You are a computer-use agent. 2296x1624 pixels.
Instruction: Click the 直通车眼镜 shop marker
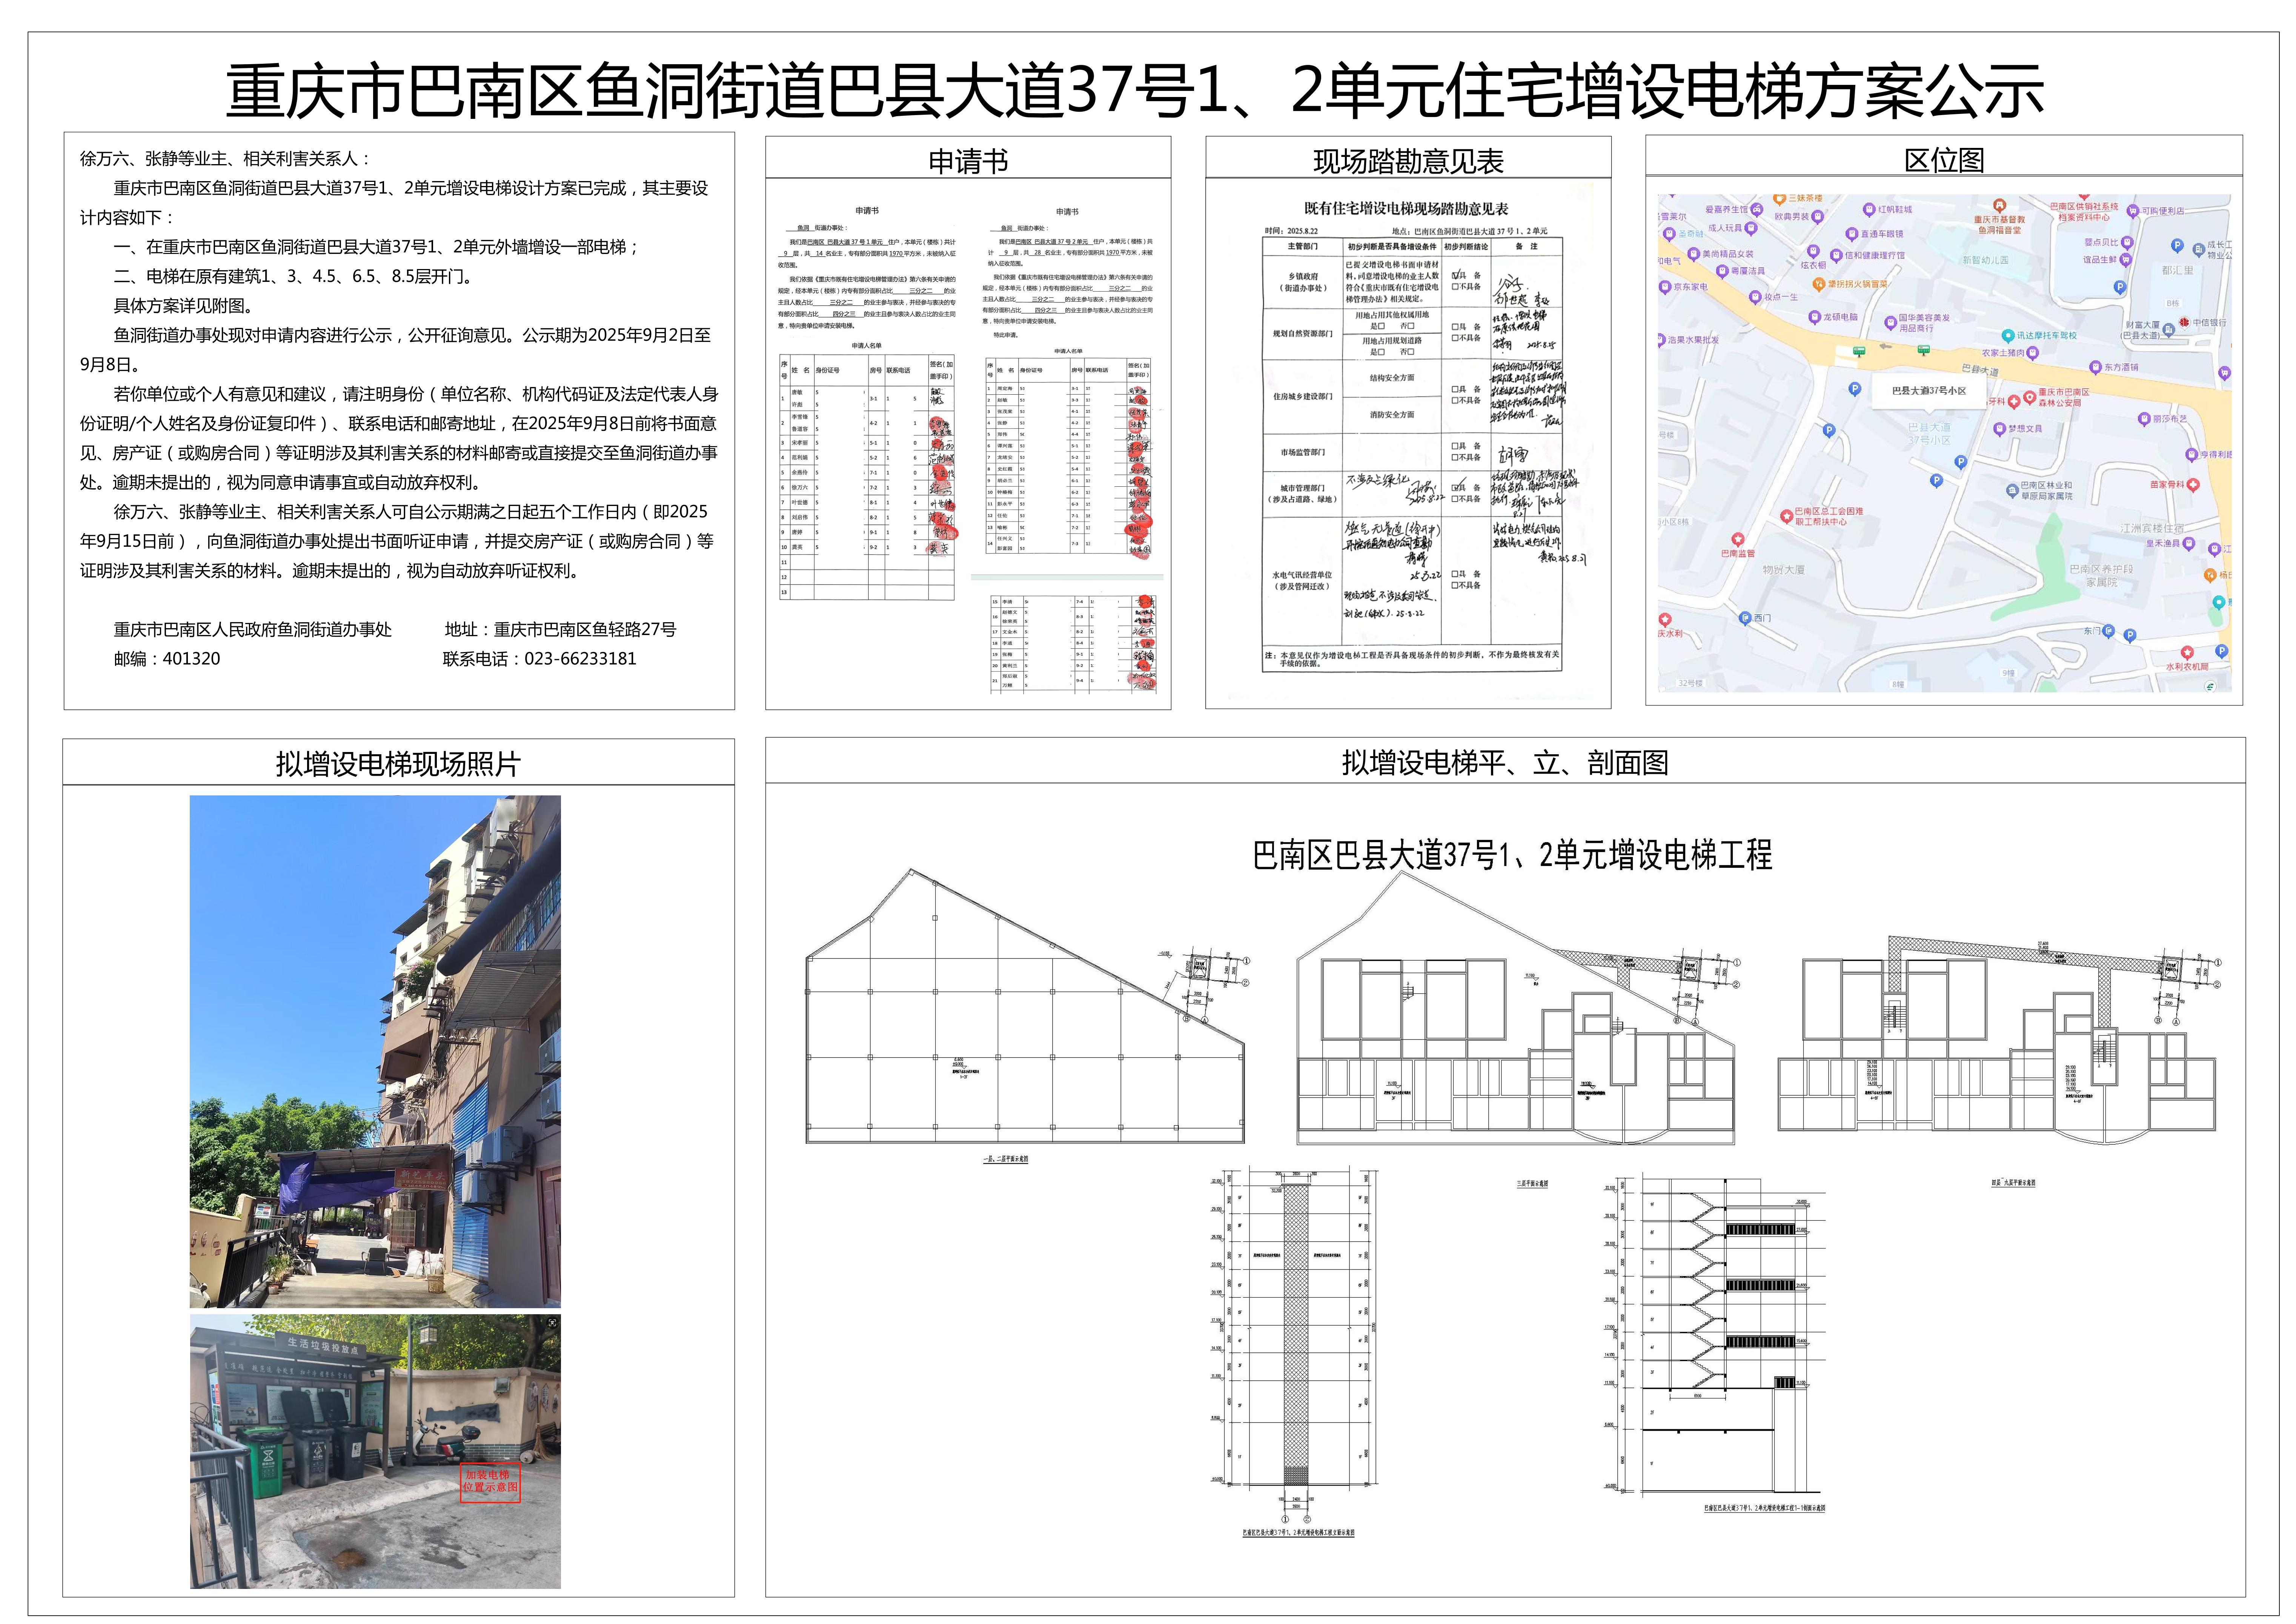coord(1852,234)
